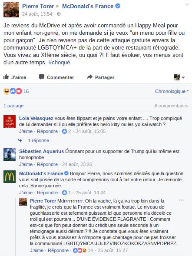
Task: Click the 1 partage link
Action: tap(13, 106)
